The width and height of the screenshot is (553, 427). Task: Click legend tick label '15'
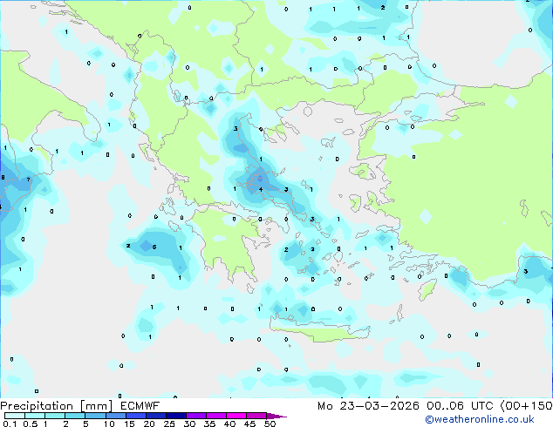coord(129,424)
